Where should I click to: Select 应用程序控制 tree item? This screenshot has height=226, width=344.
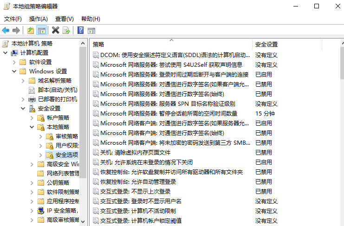63,201
